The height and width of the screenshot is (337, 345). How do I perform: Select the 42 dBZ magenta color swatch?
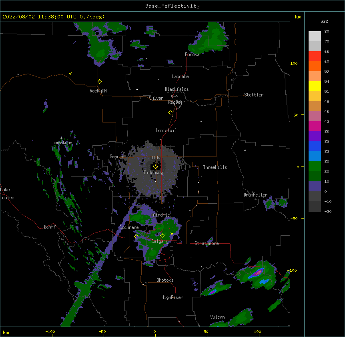click(315, 126)
